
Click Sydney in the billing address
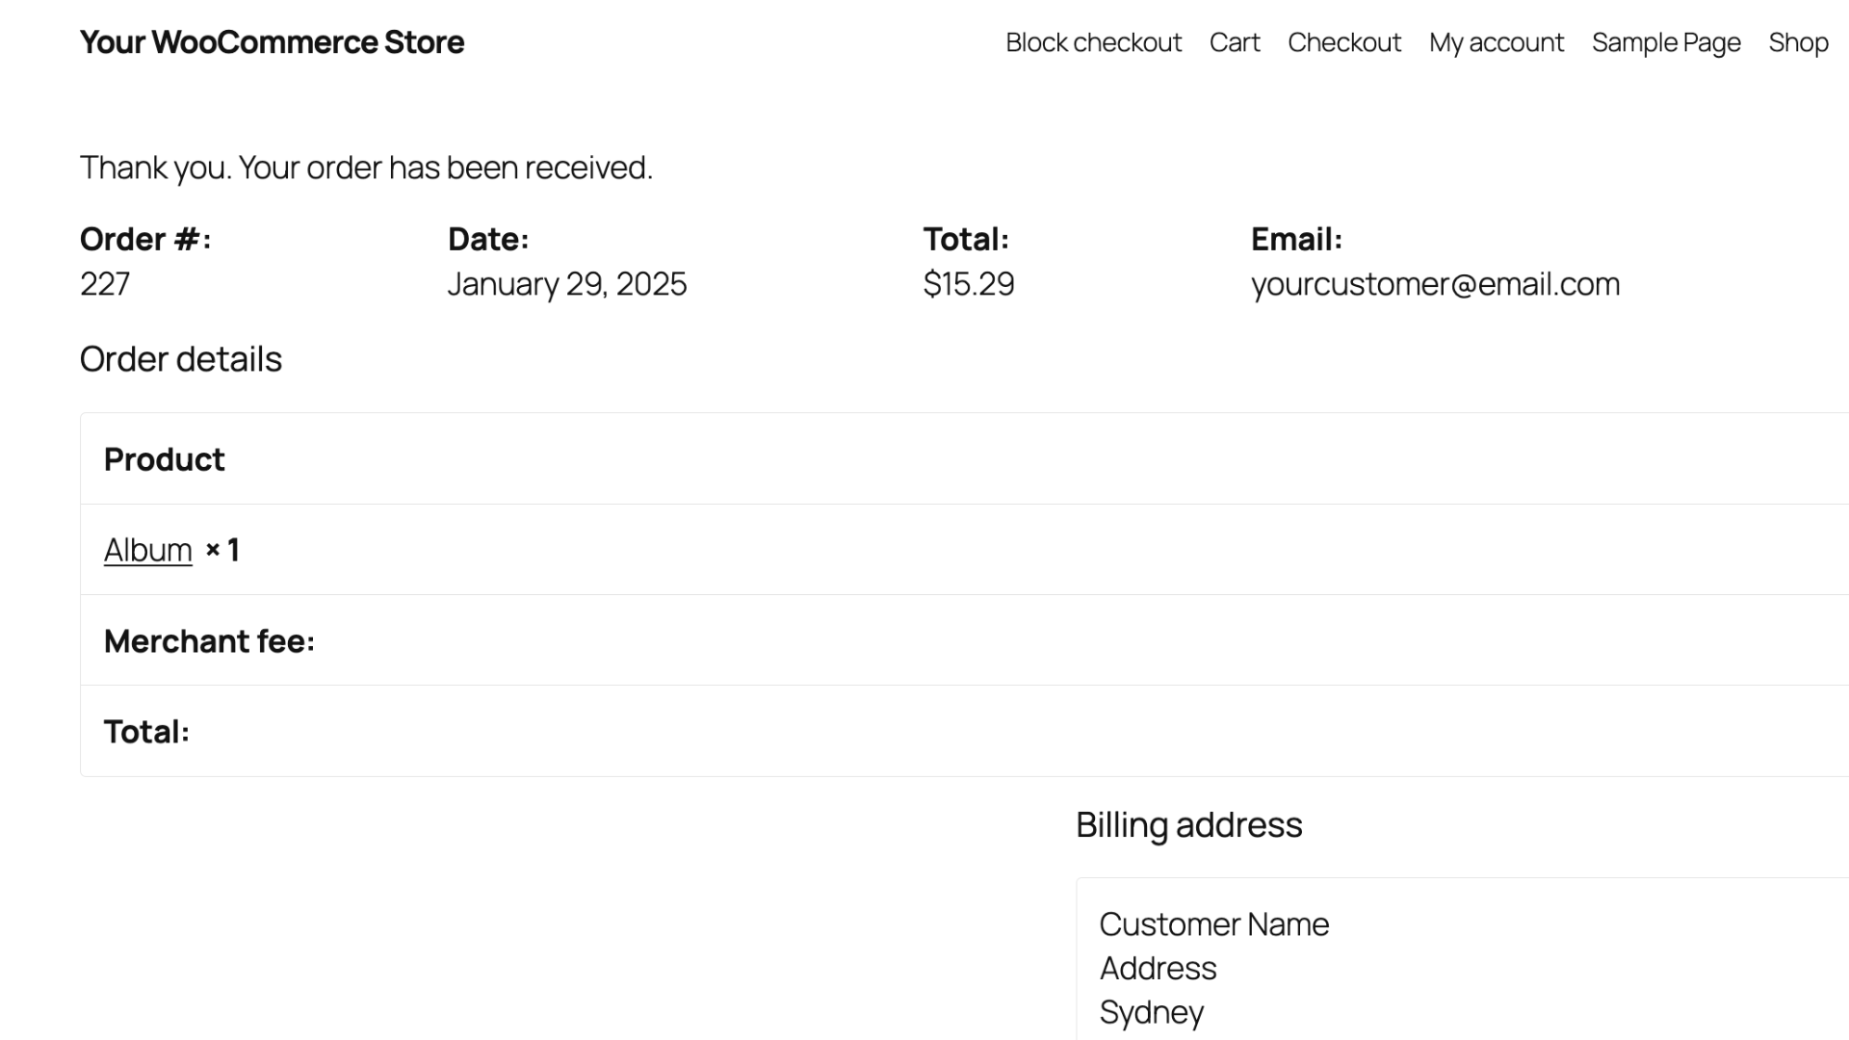coord(1151,1012)
